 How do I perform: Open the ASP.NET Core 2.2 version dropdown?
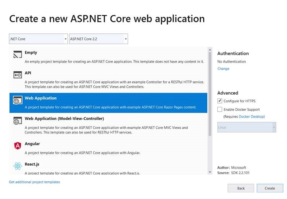[x=98, y=39]
